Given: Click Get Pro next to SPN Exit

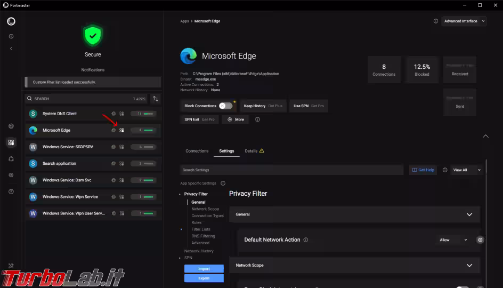Looking at the screenshot, I should coord(208,119).
